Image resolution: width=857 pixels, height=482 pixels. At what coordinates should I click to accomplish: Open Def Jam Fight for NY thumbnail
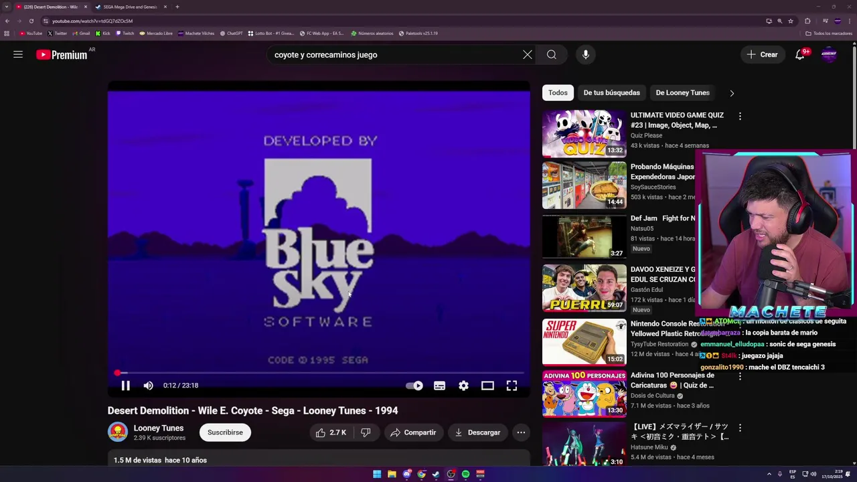point(585,236)
